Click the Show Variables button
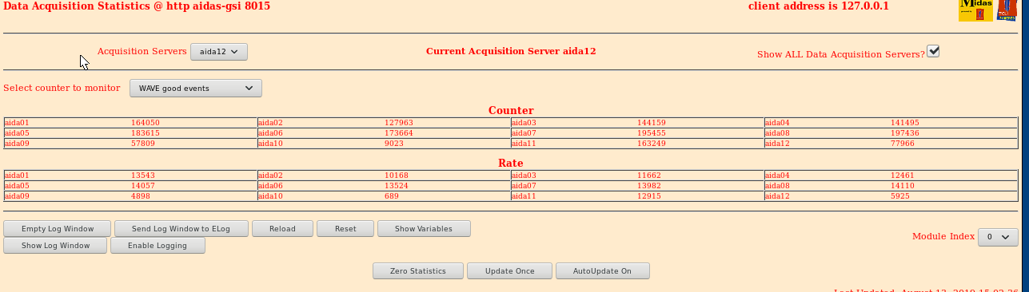Screen dimensions: 1029x292 coord(424,228)
